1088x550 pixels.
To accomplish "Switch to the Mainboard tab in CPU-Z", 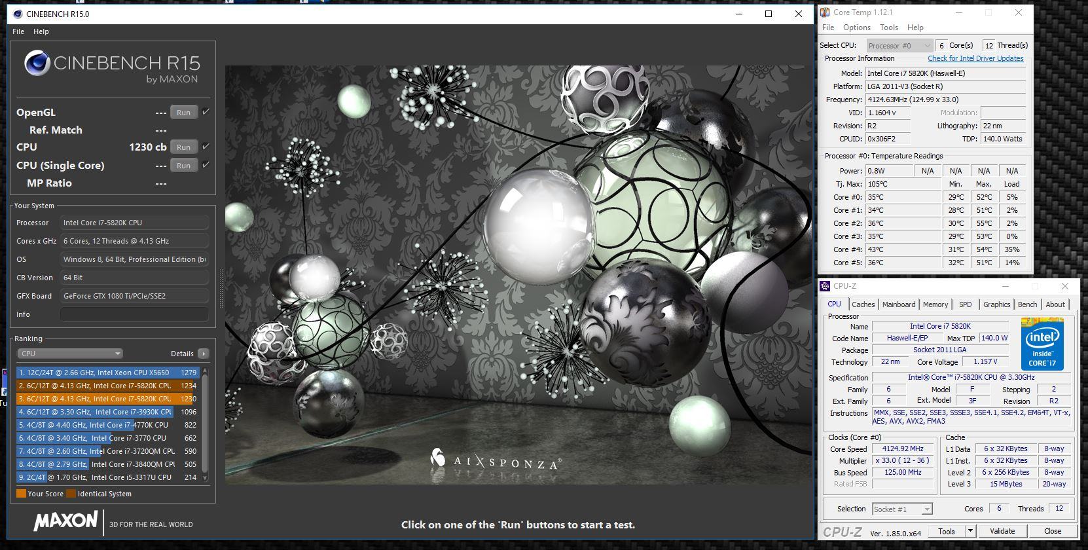I will click(899, 304).
